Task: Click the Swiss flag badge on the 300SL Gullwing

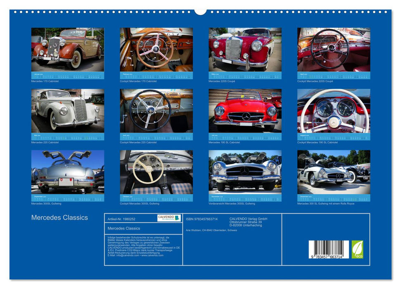Action: (61, 180)
